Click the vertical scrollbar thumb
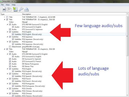Viewport: 129px width, 97px height. pos(127,36)
